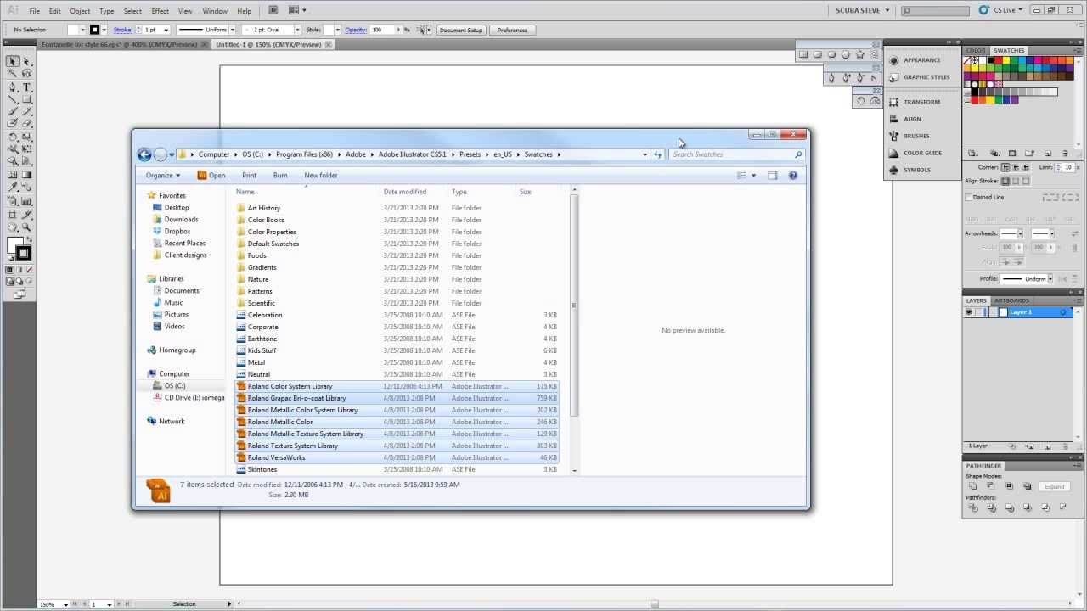Select the Eraser tool

(26, 123)
